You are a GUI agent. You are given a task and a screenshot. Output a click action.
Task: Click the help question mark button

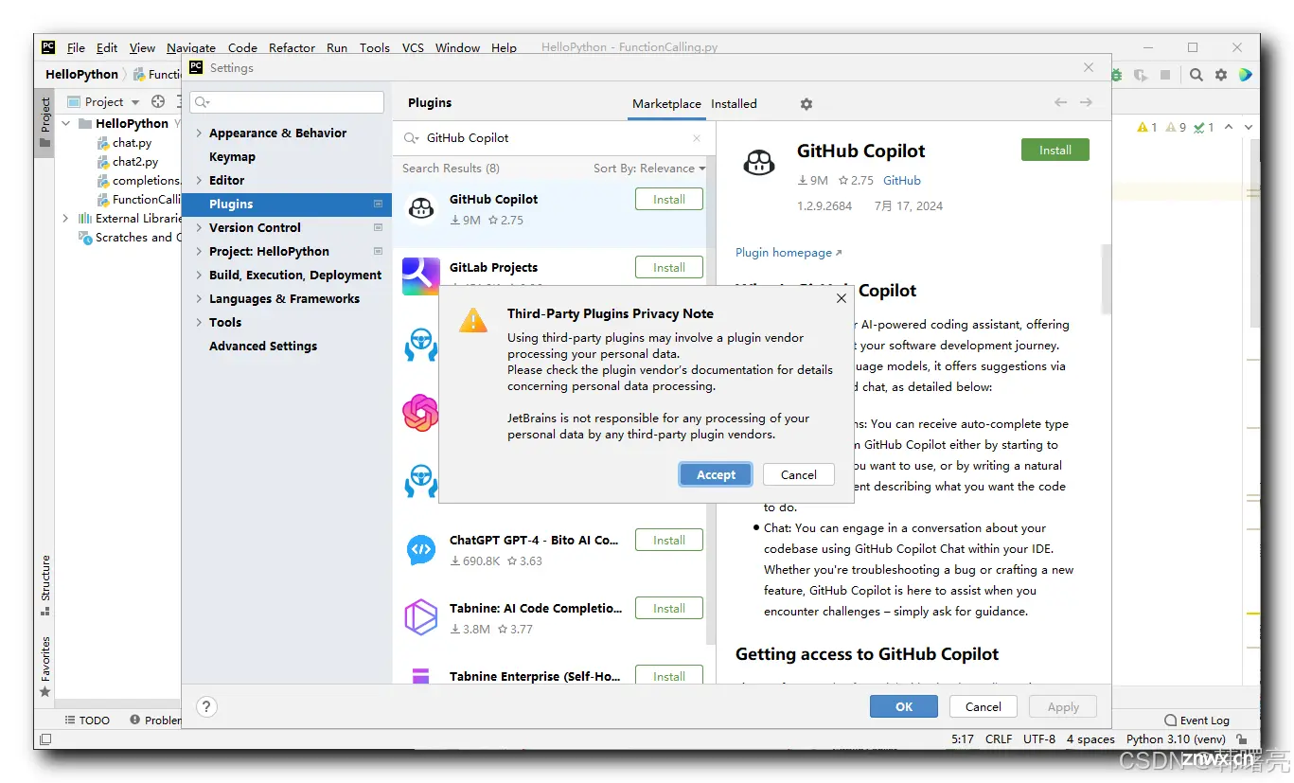[x=207, y=706]
